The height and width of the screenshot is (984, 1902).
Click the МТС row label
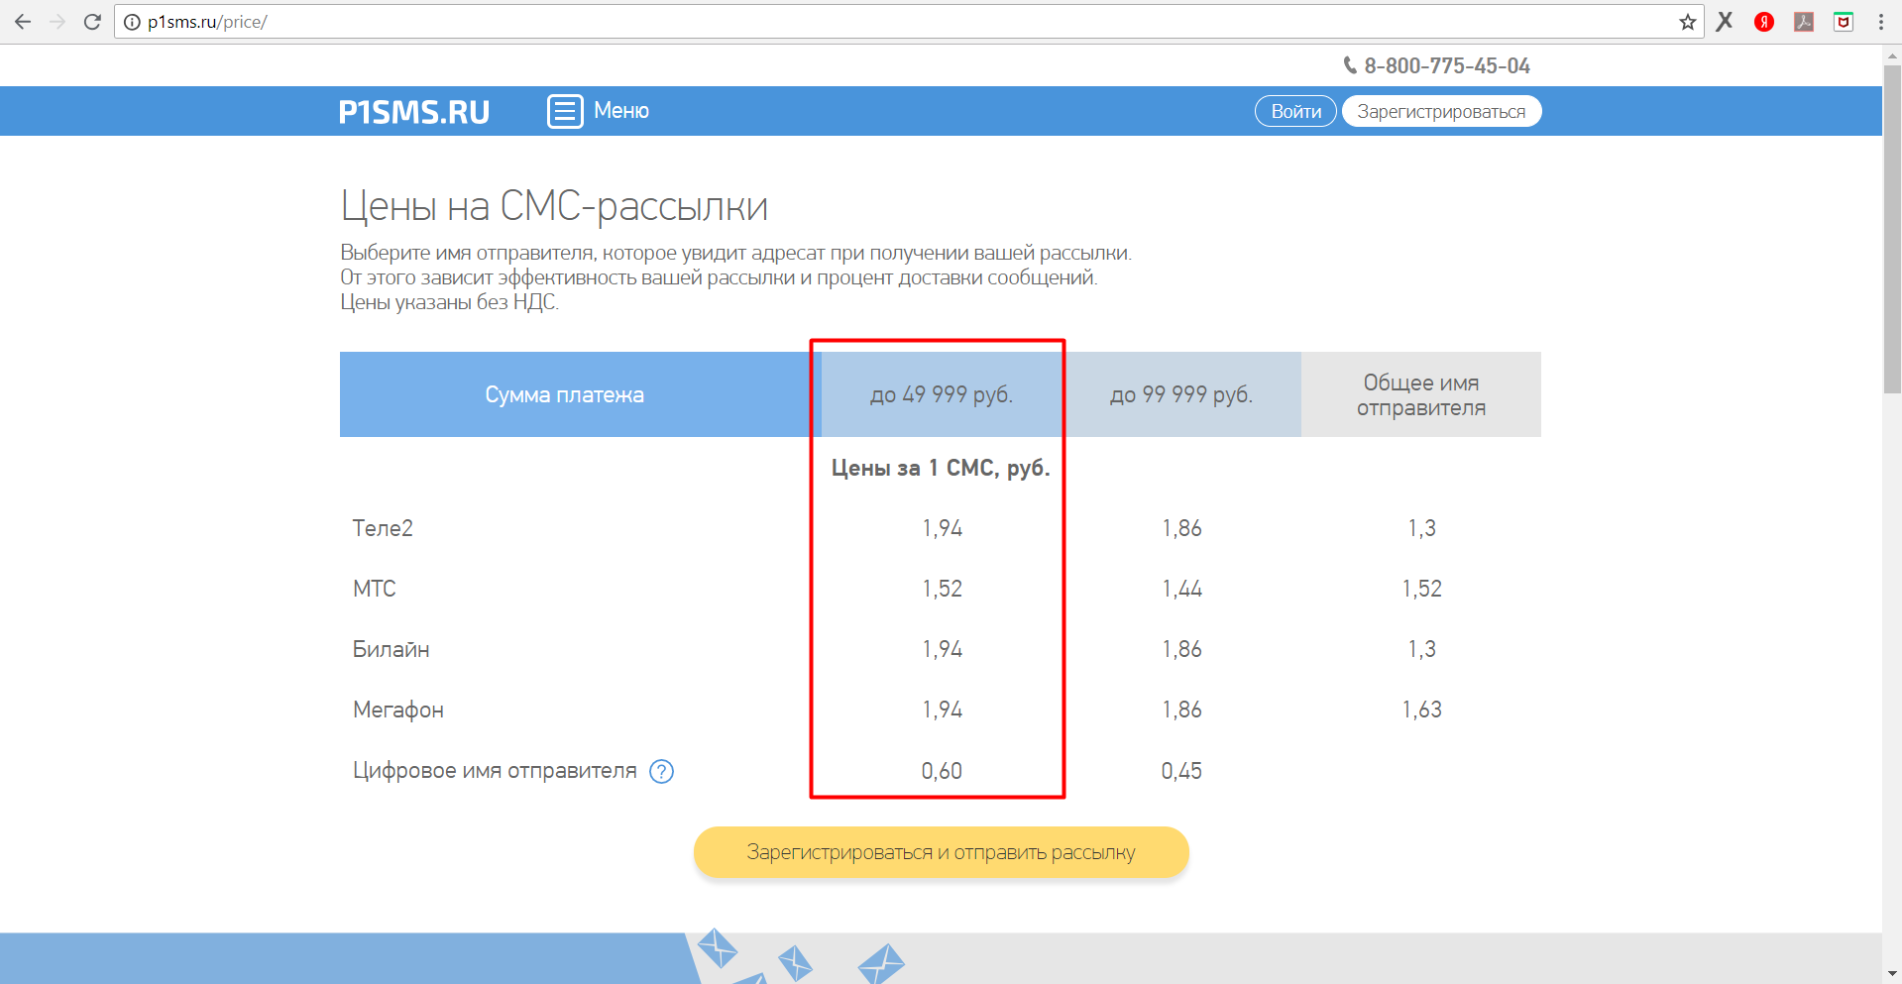click(x=375, y=589)
